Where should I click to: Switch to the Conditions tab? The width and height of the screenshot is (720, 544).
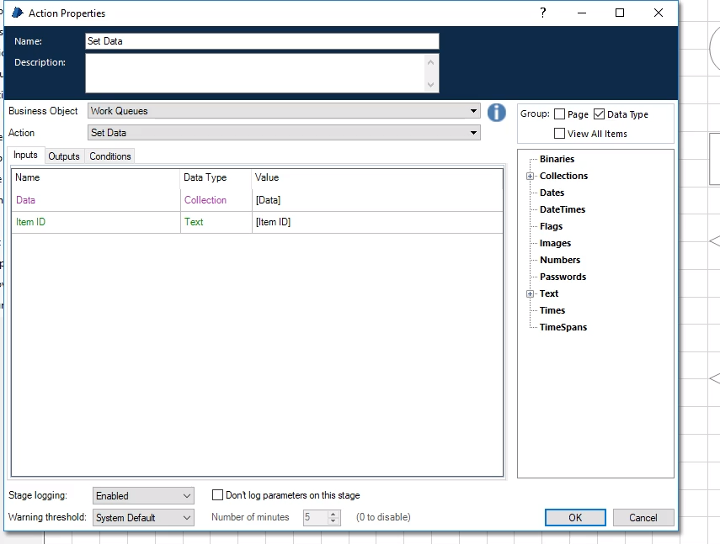click(x=110, y=156)
